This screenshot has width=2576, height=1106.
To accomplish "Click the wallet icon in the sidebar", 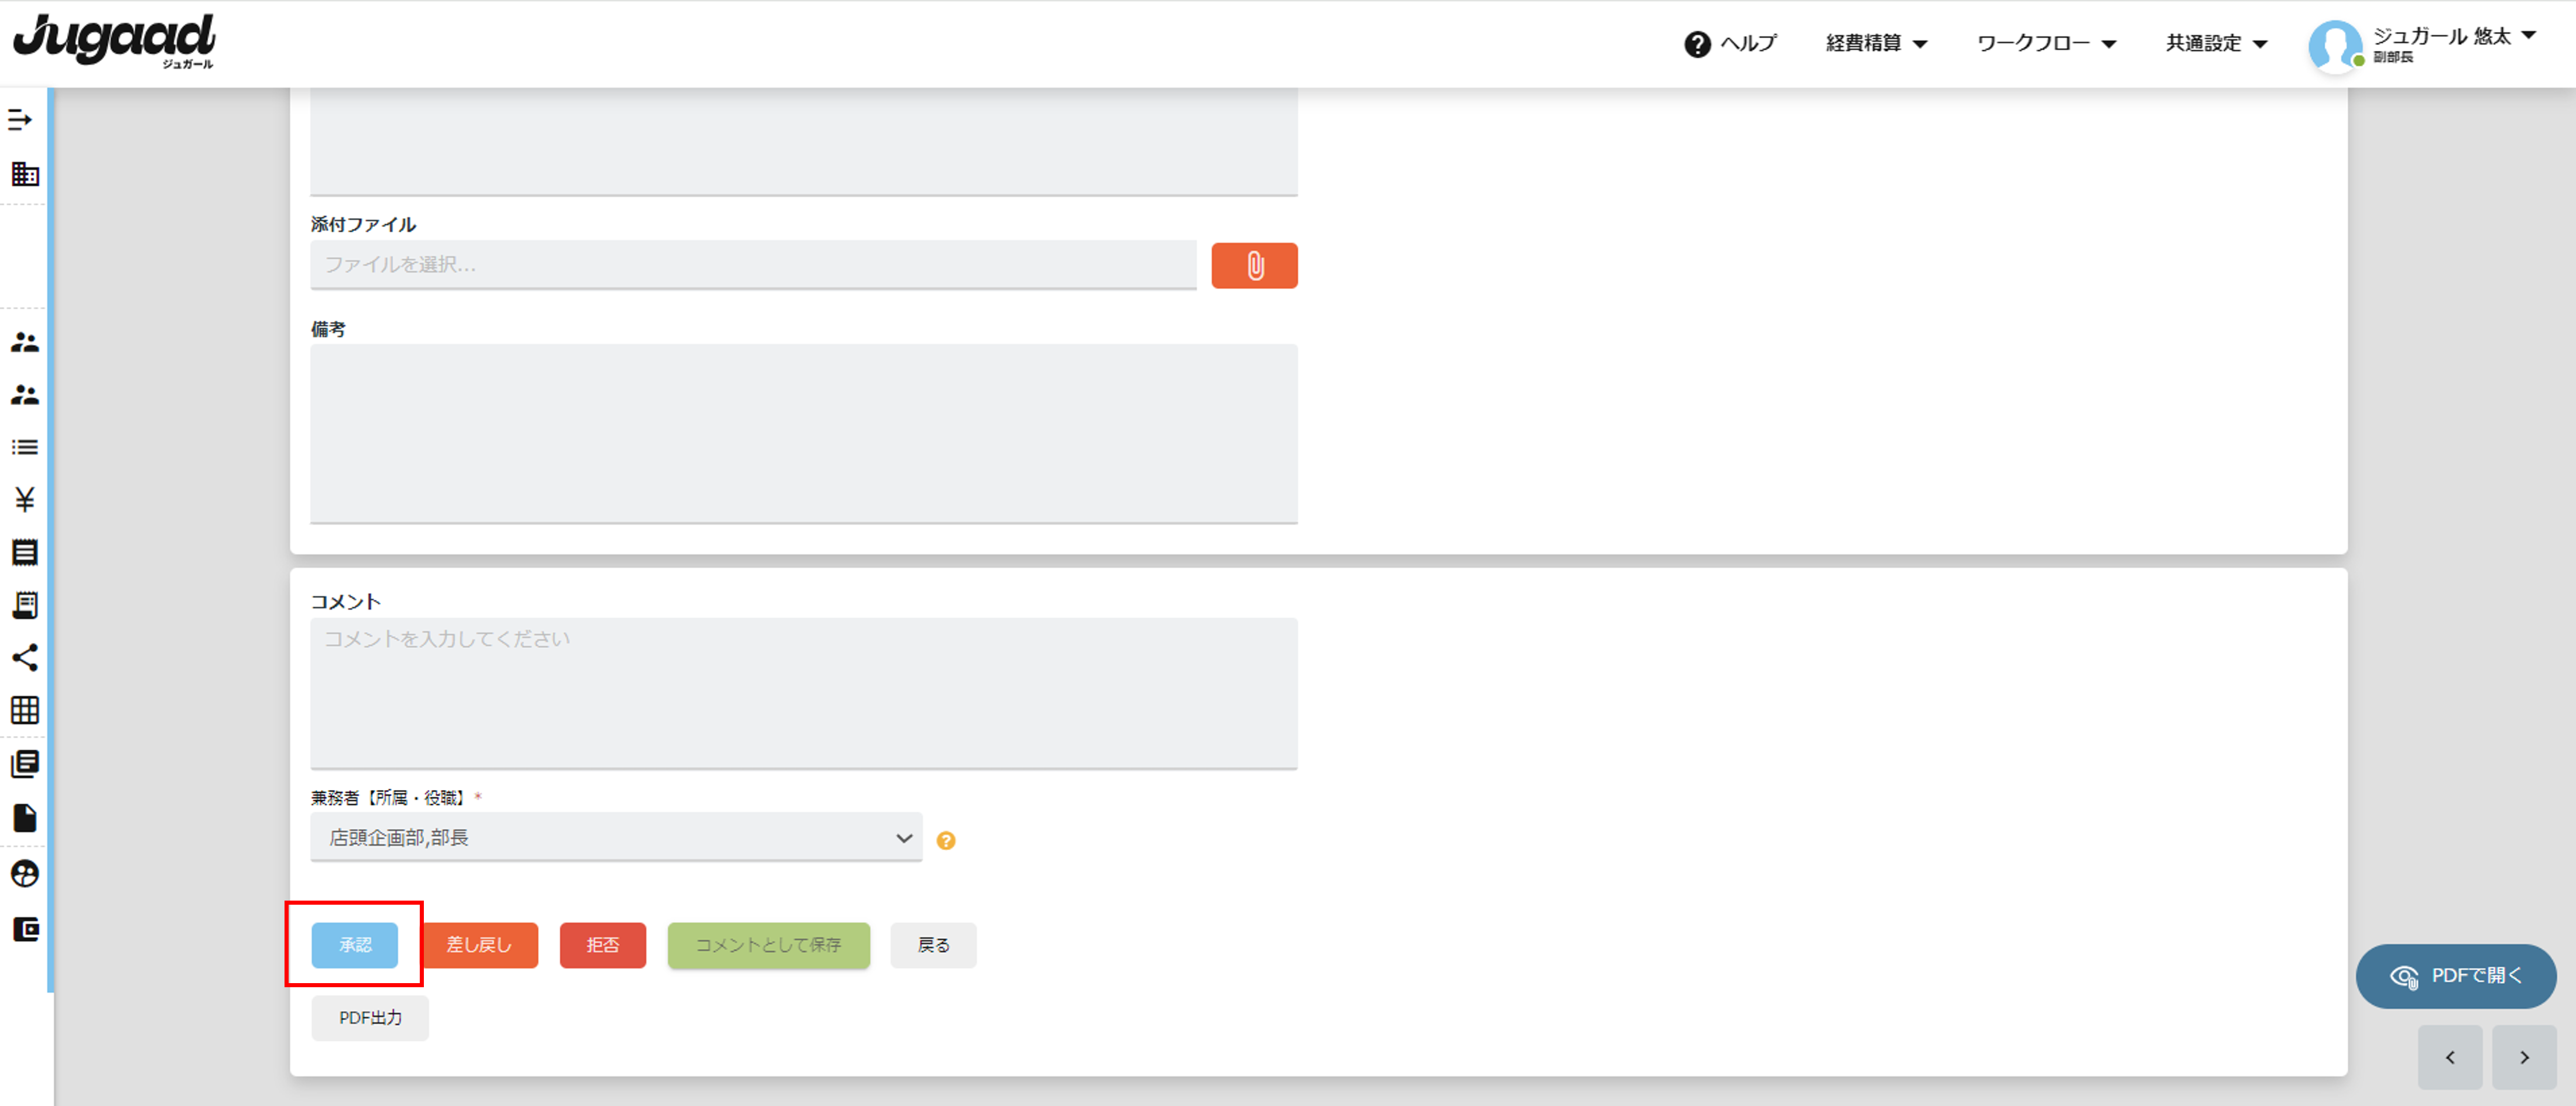I will pyautogui.click(x=25, y=929).
